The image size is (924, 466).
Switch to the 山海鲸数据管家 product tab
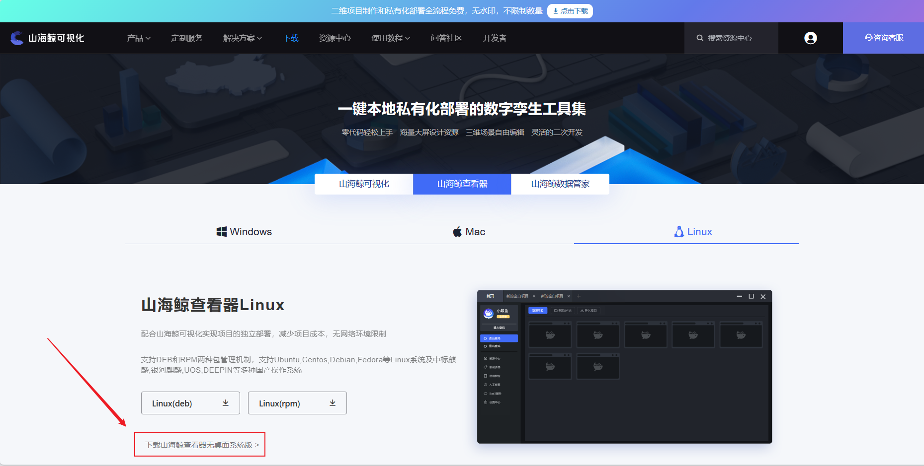(560, 184)
